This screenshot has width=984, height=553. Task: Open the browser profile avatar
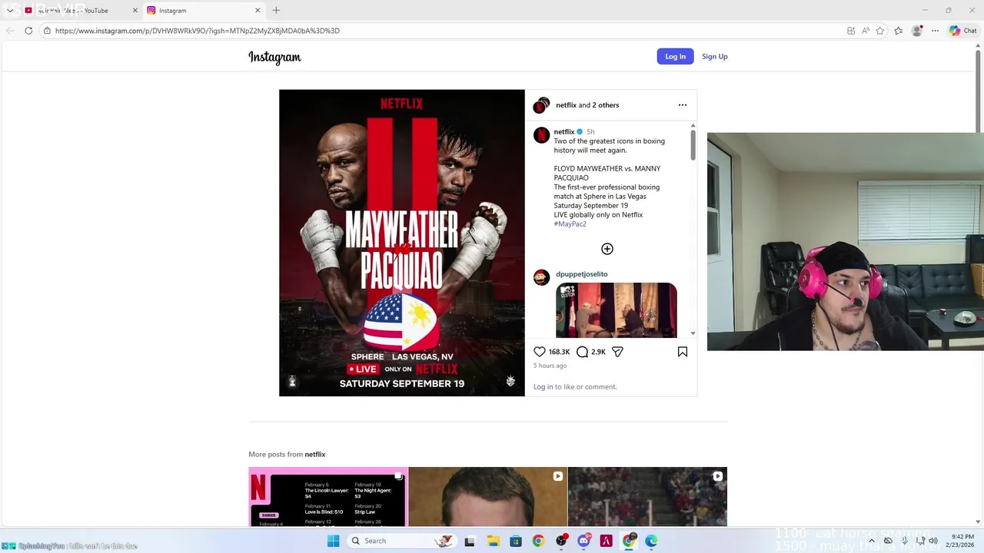point(916,31)
